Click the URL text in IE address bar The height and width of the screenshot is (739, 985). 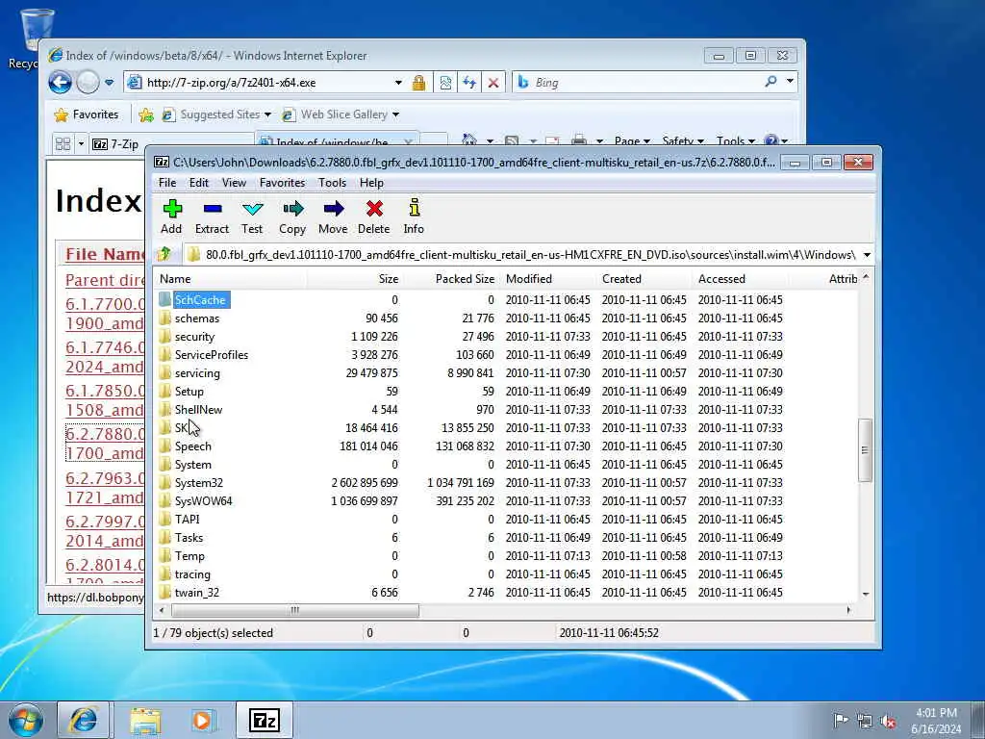tap(231, 83)
